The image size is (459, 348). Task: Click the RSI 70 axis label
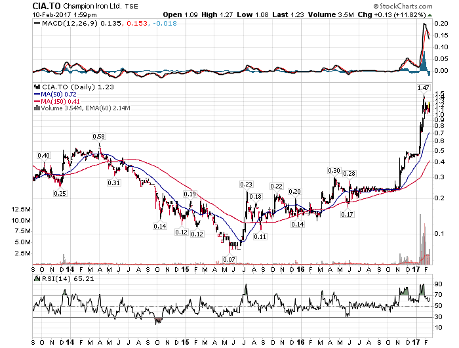(x=438, y=295)
